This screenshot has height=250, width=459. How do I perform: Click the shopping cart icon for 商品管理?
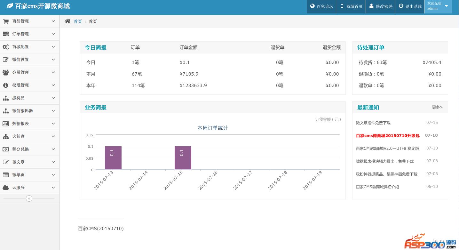[x=6, y=21]
